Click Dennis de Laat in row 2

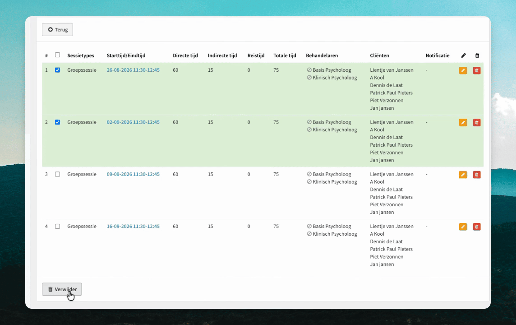[387, 137]
